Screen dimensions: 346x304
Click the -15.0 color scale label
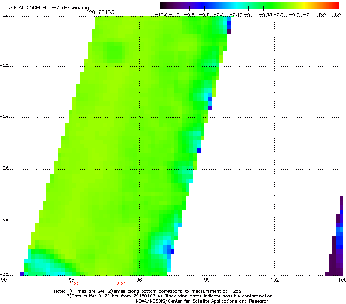[161, 15]
